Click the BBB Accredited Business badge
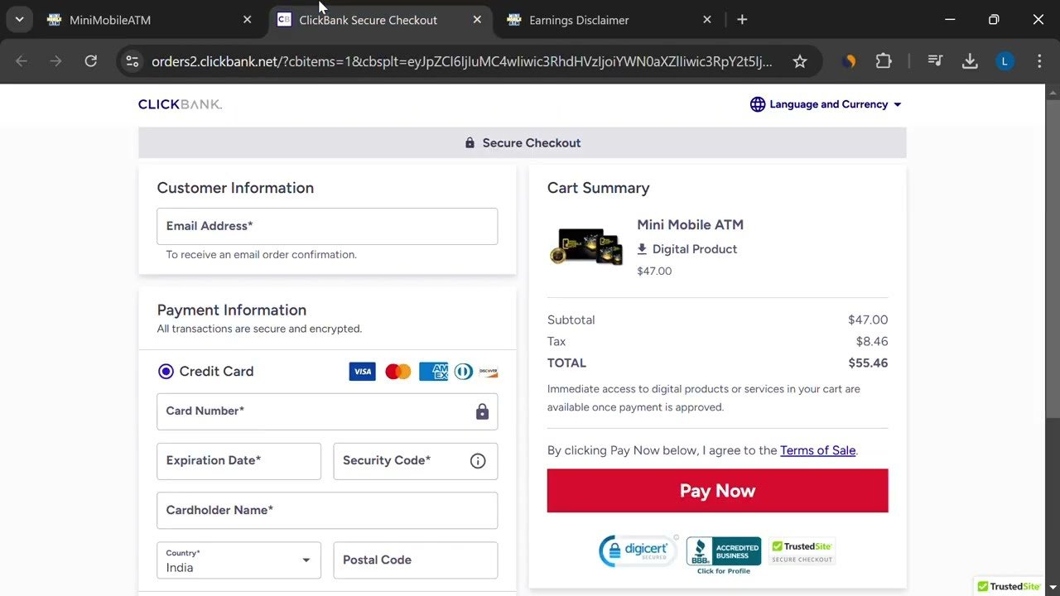1060x596 pixels. (x=723, y=553)
